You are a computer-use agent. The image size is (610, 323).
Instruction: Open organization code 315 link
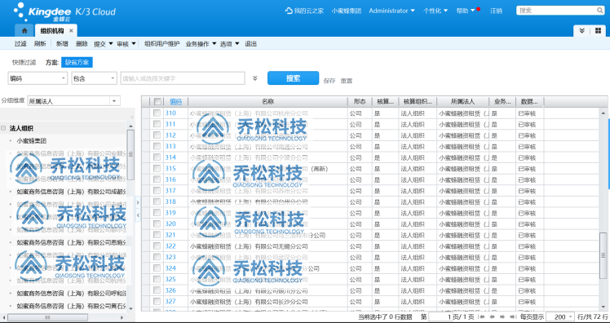[x=170, y=169]
